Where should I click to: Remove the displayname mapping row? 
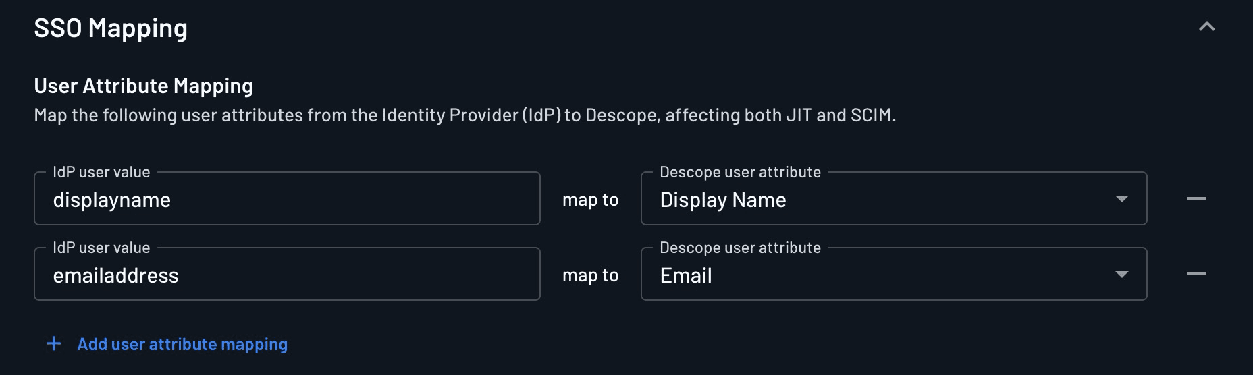coord(1196,198)
